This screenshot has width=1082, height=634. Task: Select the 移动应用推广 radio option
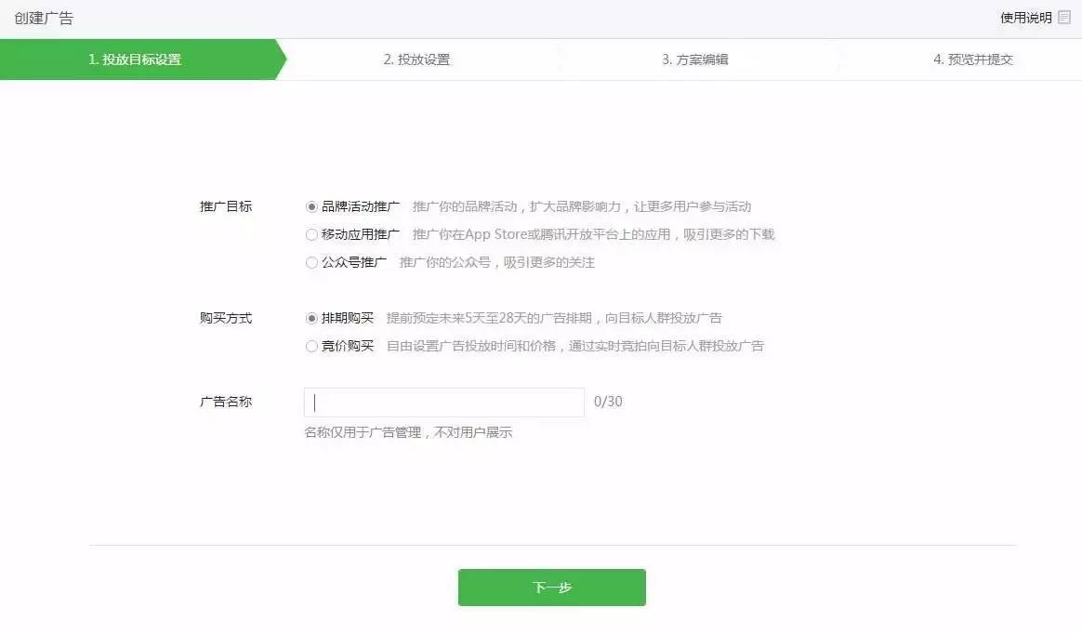[x=311, y=234]
